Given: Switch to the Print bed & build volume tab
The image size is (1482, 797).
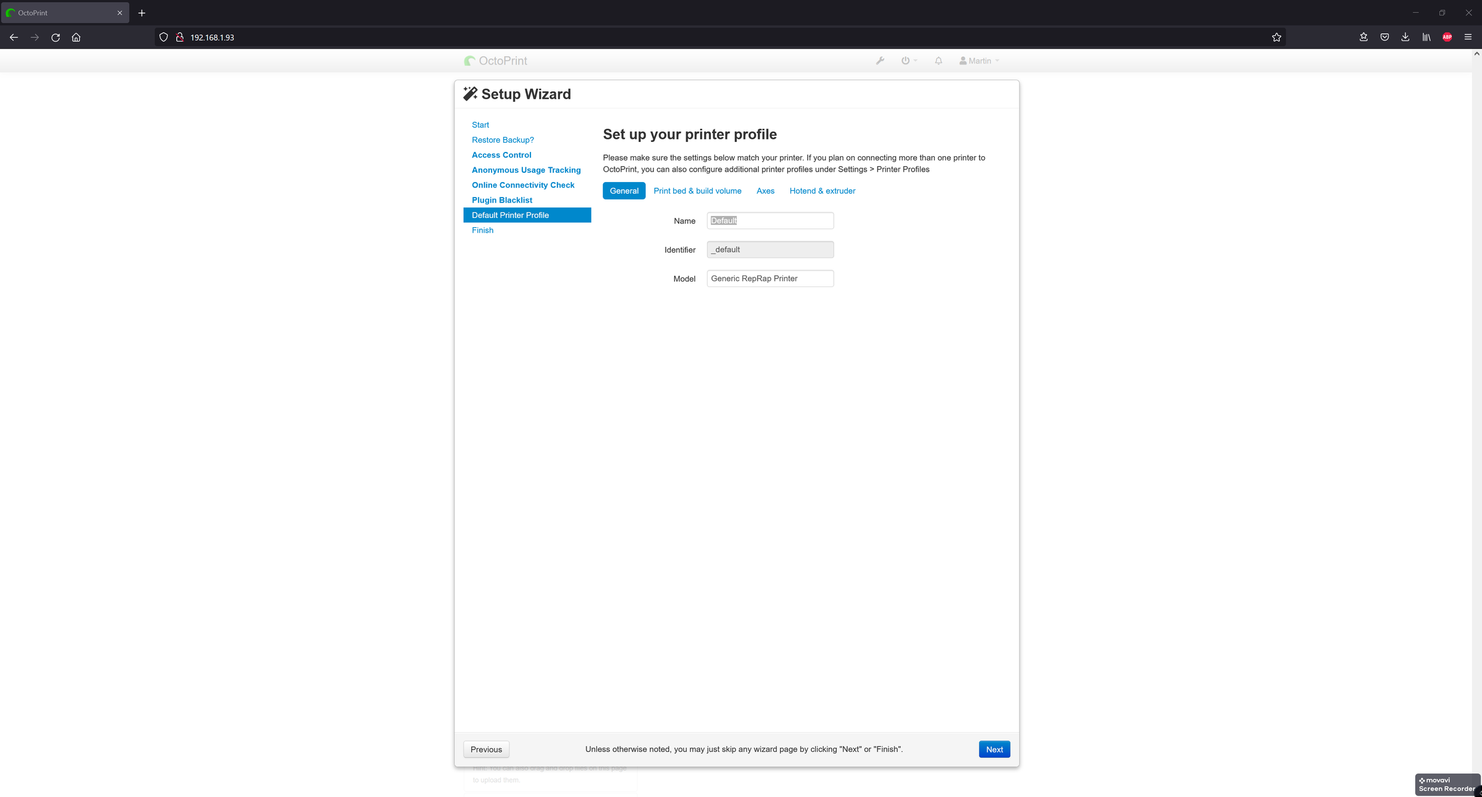Looking at the screenshot, I should coord(697,191).
